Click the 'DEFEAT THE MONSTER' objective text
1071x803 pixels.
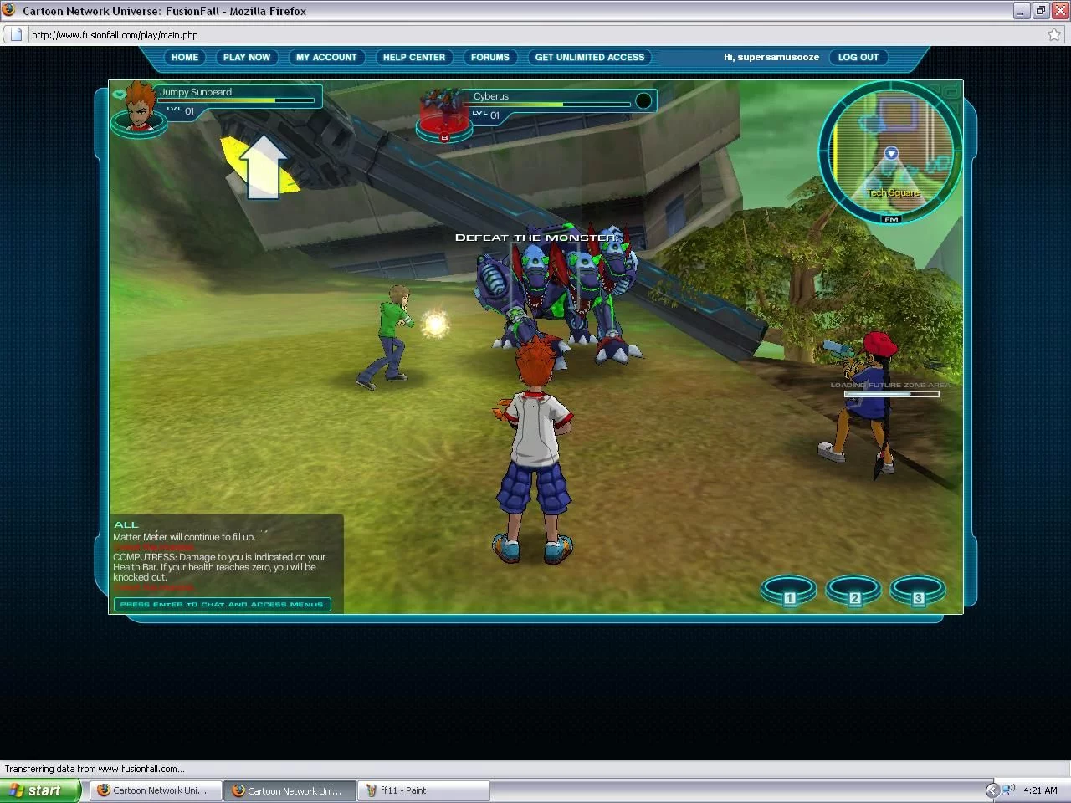pyautogui.click(x=536, y=238)
